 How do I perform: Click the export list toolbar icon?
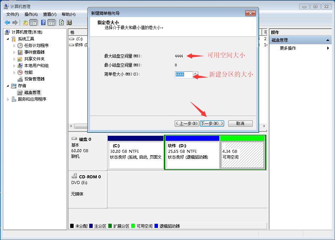(x=69, y=22)
